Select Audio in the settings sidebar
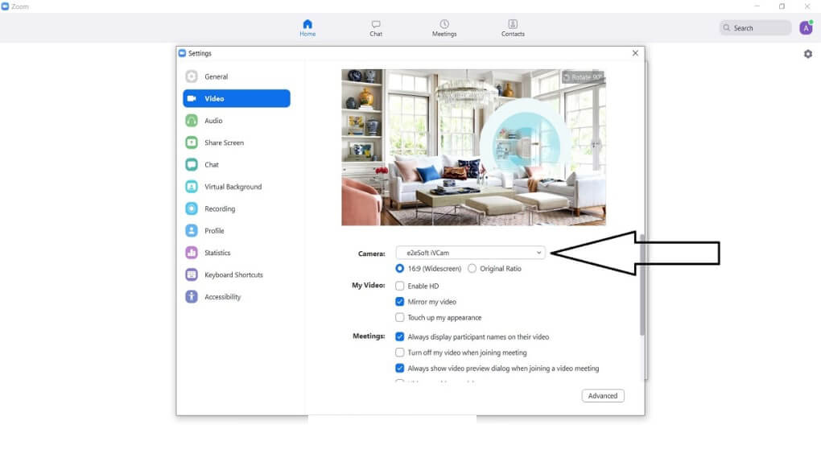This screenshot has height=462, width=821. pyautogui.click(x=212, y=121)
